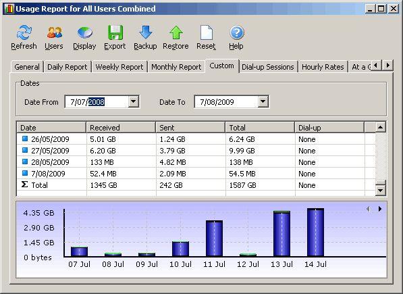Show more tabs with right arrow
Viewport: 403px width, 294px height.
[388, 65]
